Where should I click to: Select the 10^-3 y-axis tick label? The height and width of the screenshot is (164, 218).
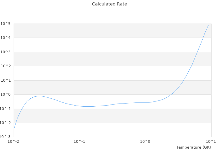coord(5,137)
